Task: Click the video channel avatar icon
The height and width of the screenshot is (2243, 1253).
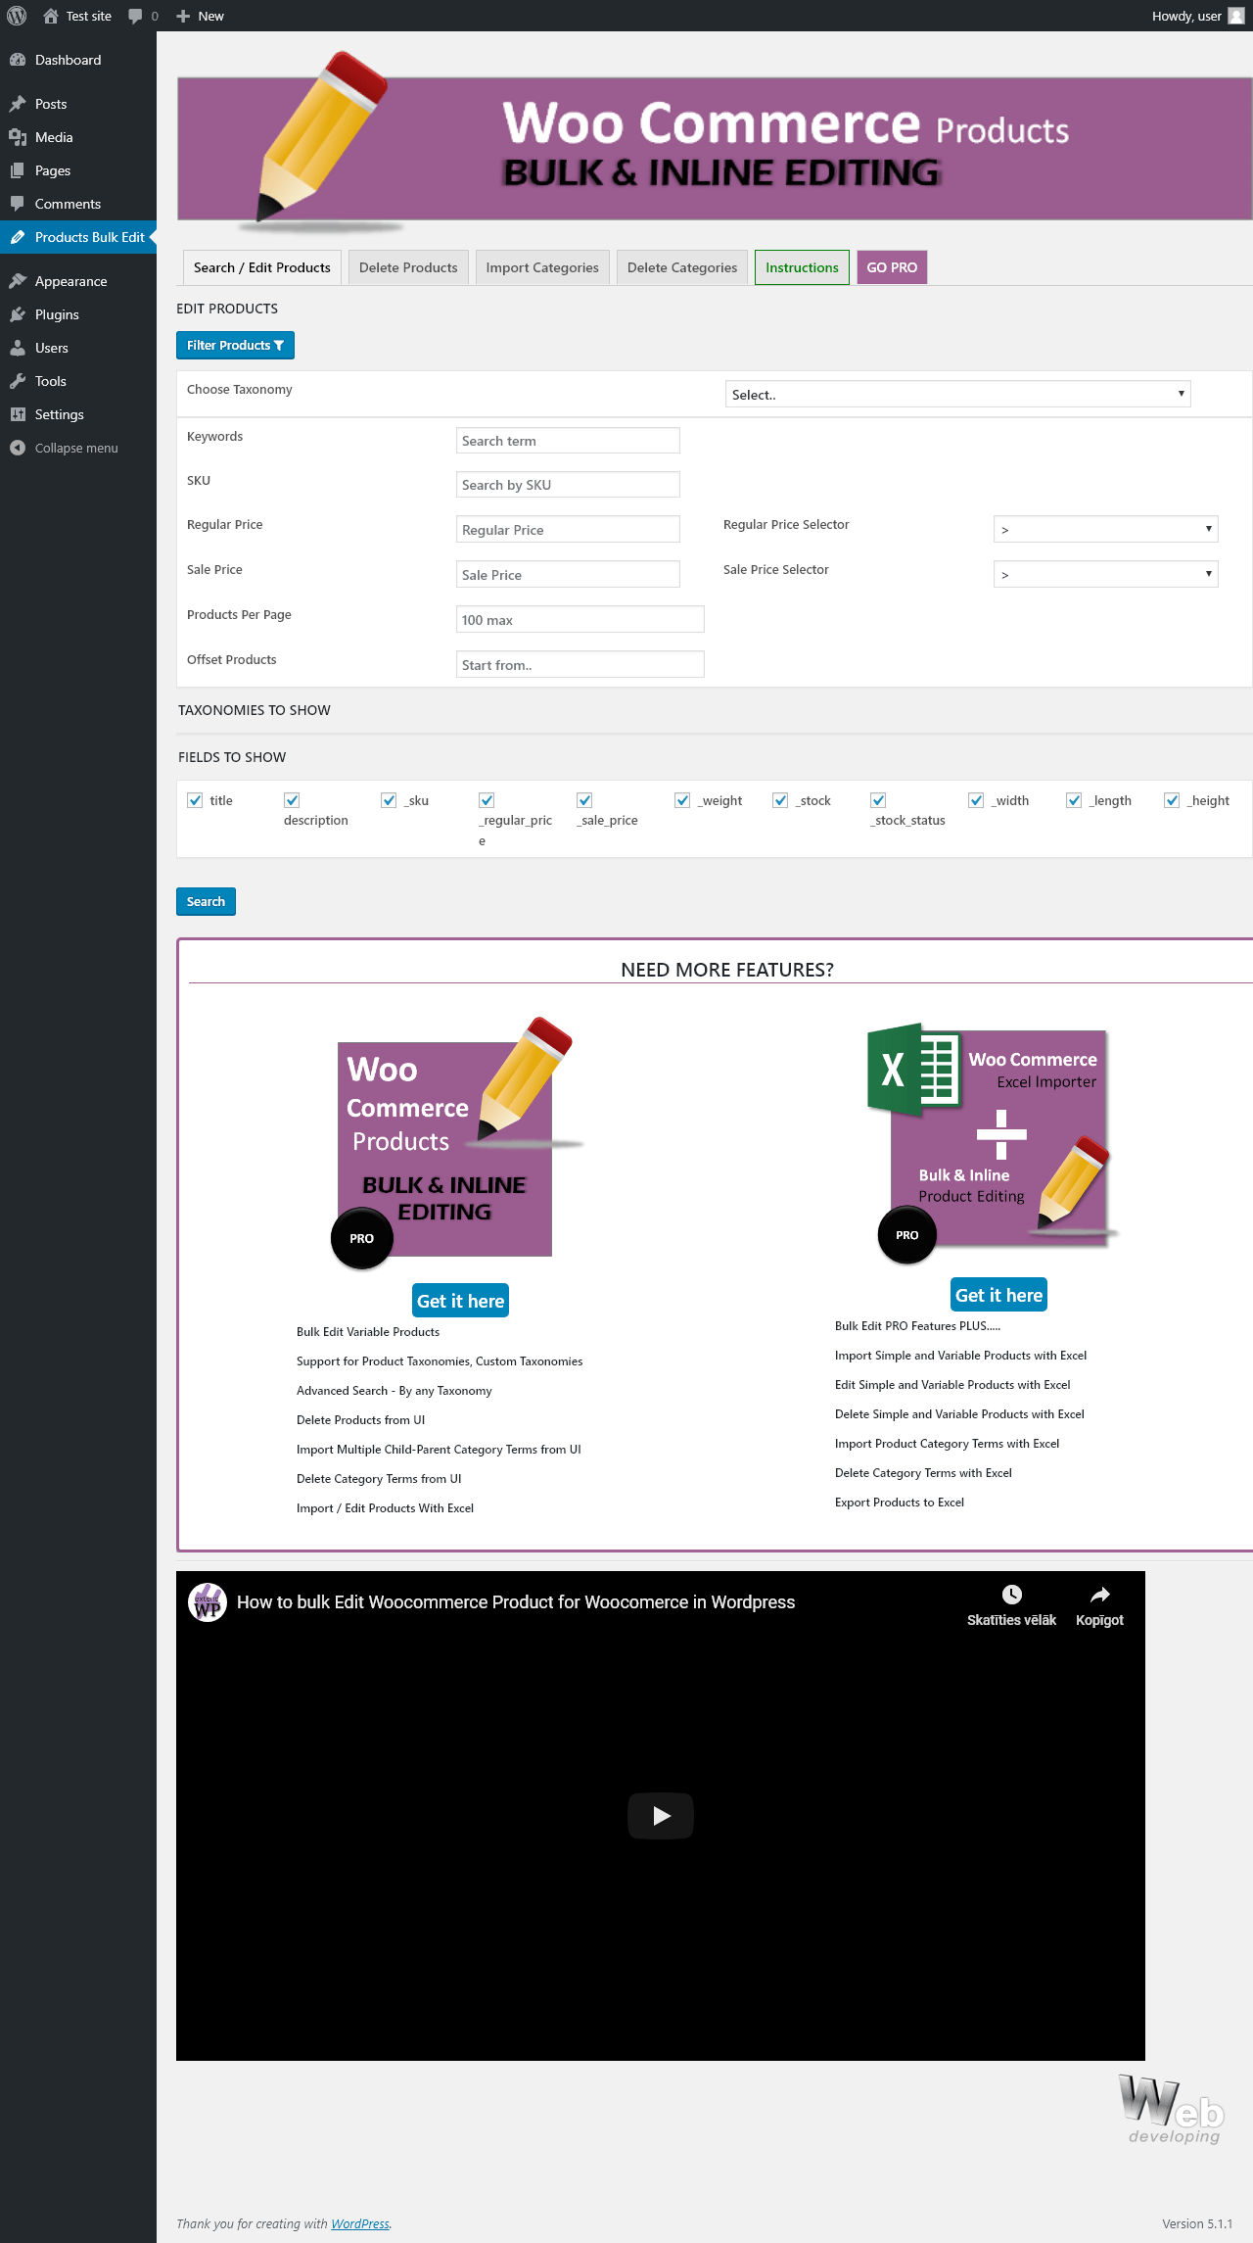Action: 208,1602
